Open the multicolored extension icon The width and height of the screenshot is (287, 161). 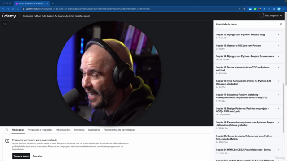point(260,9)
